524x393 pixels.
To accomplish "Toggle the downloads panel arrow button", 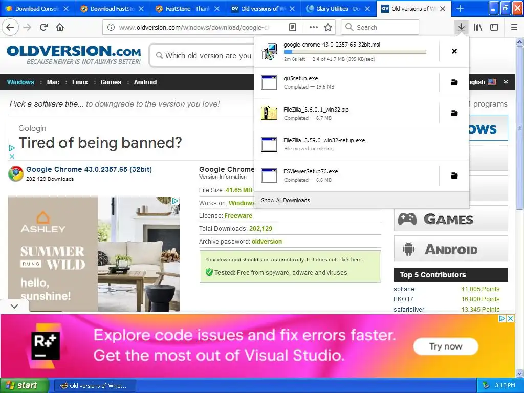I will (461, 27).
